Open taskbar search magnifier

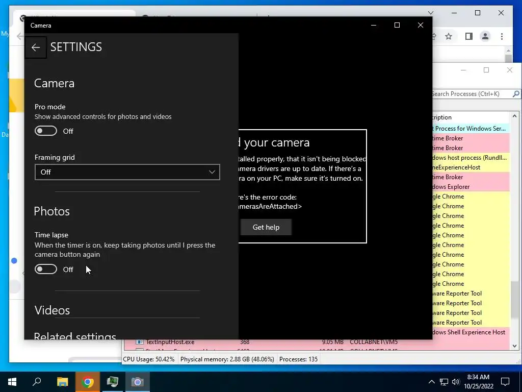coord(37,382)
